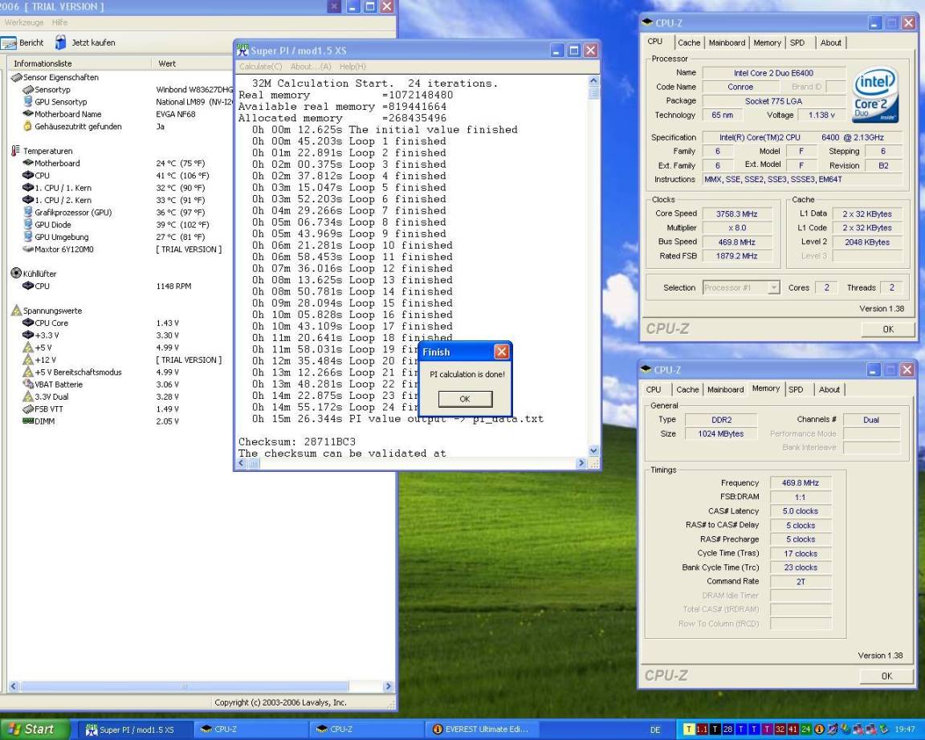This screenshot has width=925, height=740.
Task: Click the Maxtor 6Y120M0 drive icon
Action: 28,249
